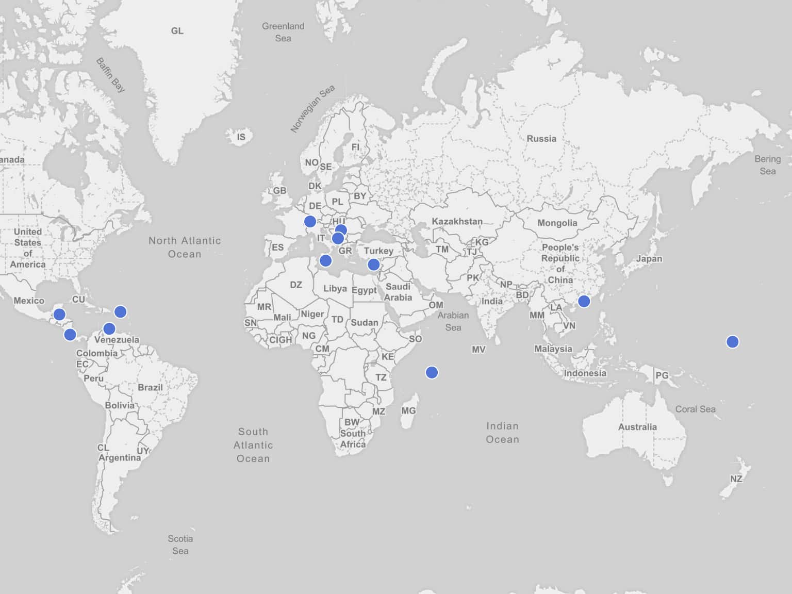The width and height of the screenshot is (792, 594).
Task: Select the Brazil label on the map
Action: [x=150, y=387]
